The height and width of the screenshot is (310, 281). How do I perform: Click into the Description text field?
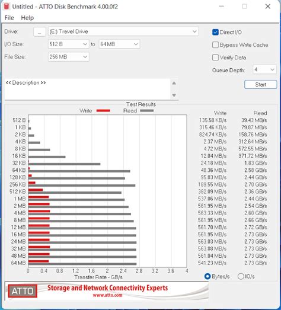tap(87, 89)
